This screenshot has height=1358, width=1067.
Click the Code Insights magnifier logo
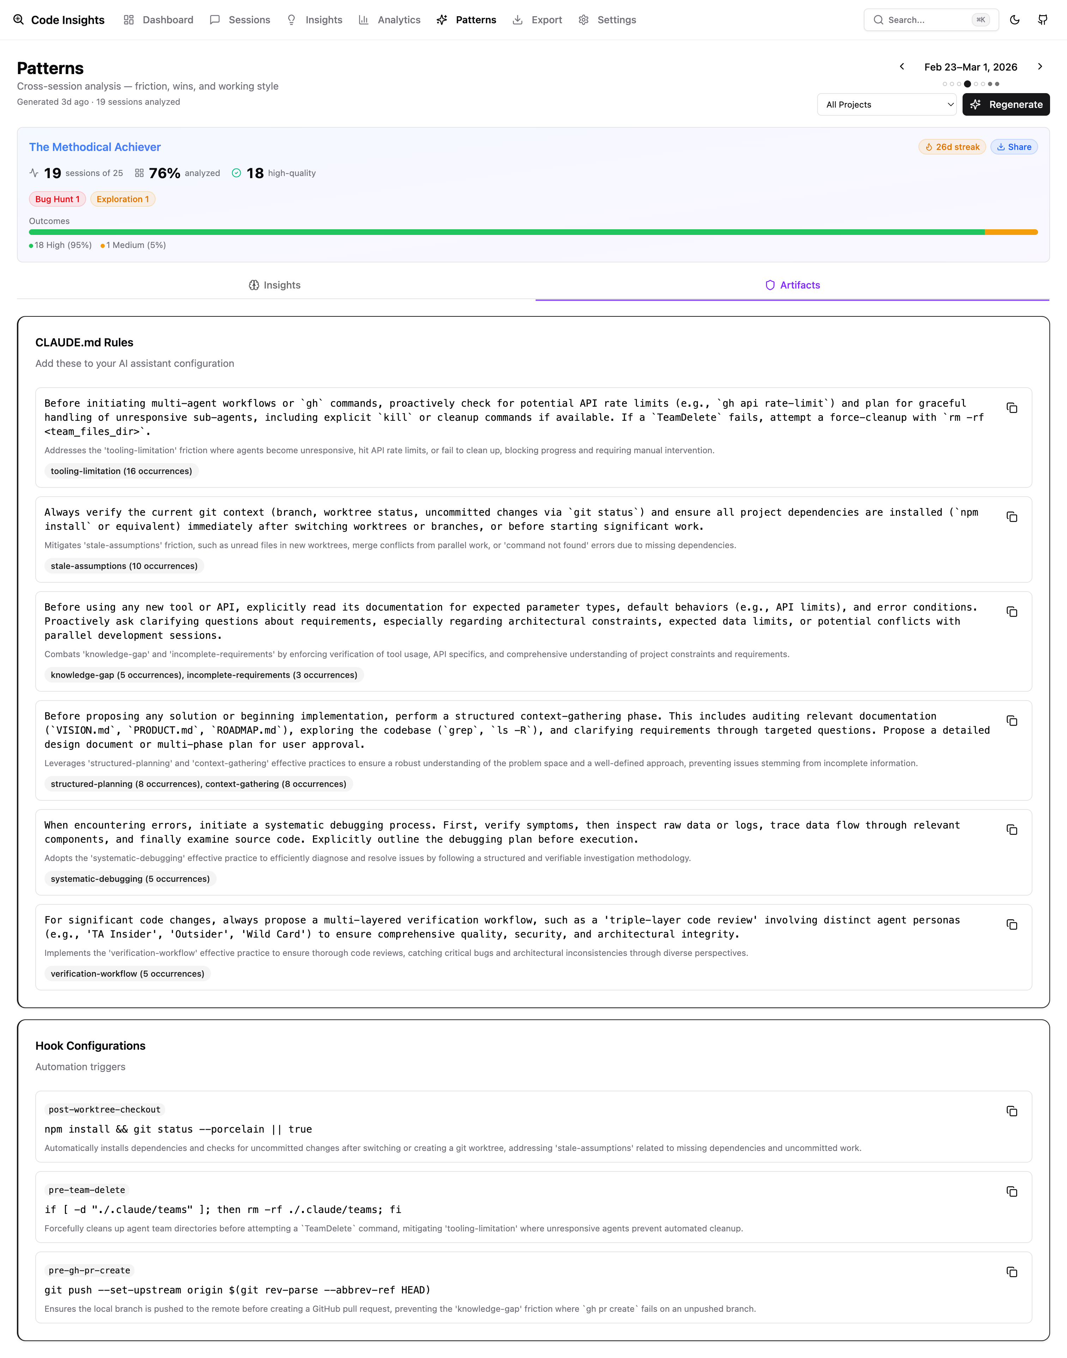[x=19, y=19]
